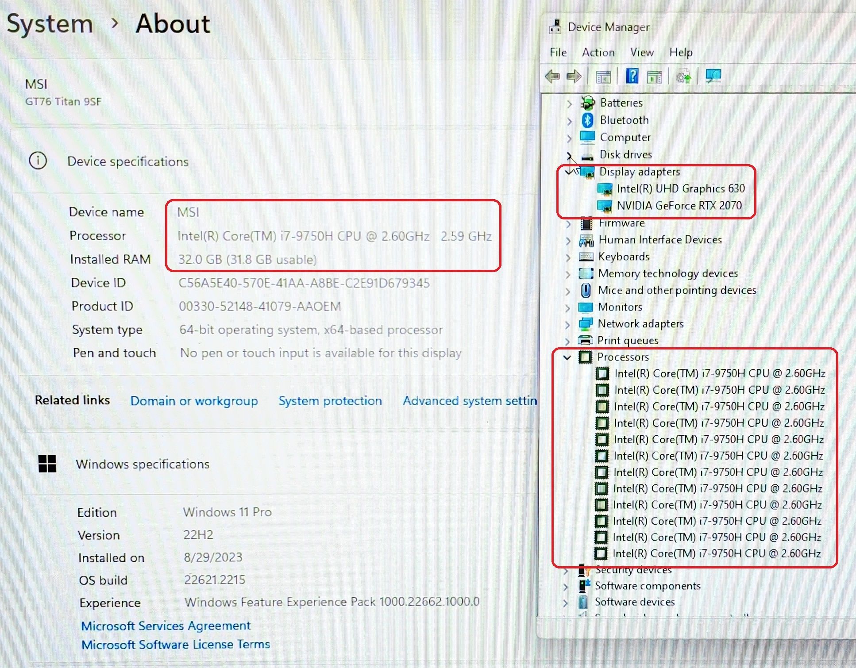Click the Product ID value 00330-52148-41079-AAOEM
The height and width of the screenshot is (668, 856).
pyautogui.click(x=260, y=306)
